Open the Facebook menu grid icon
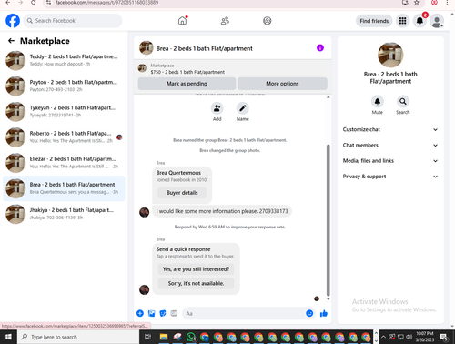 point(402,21)
